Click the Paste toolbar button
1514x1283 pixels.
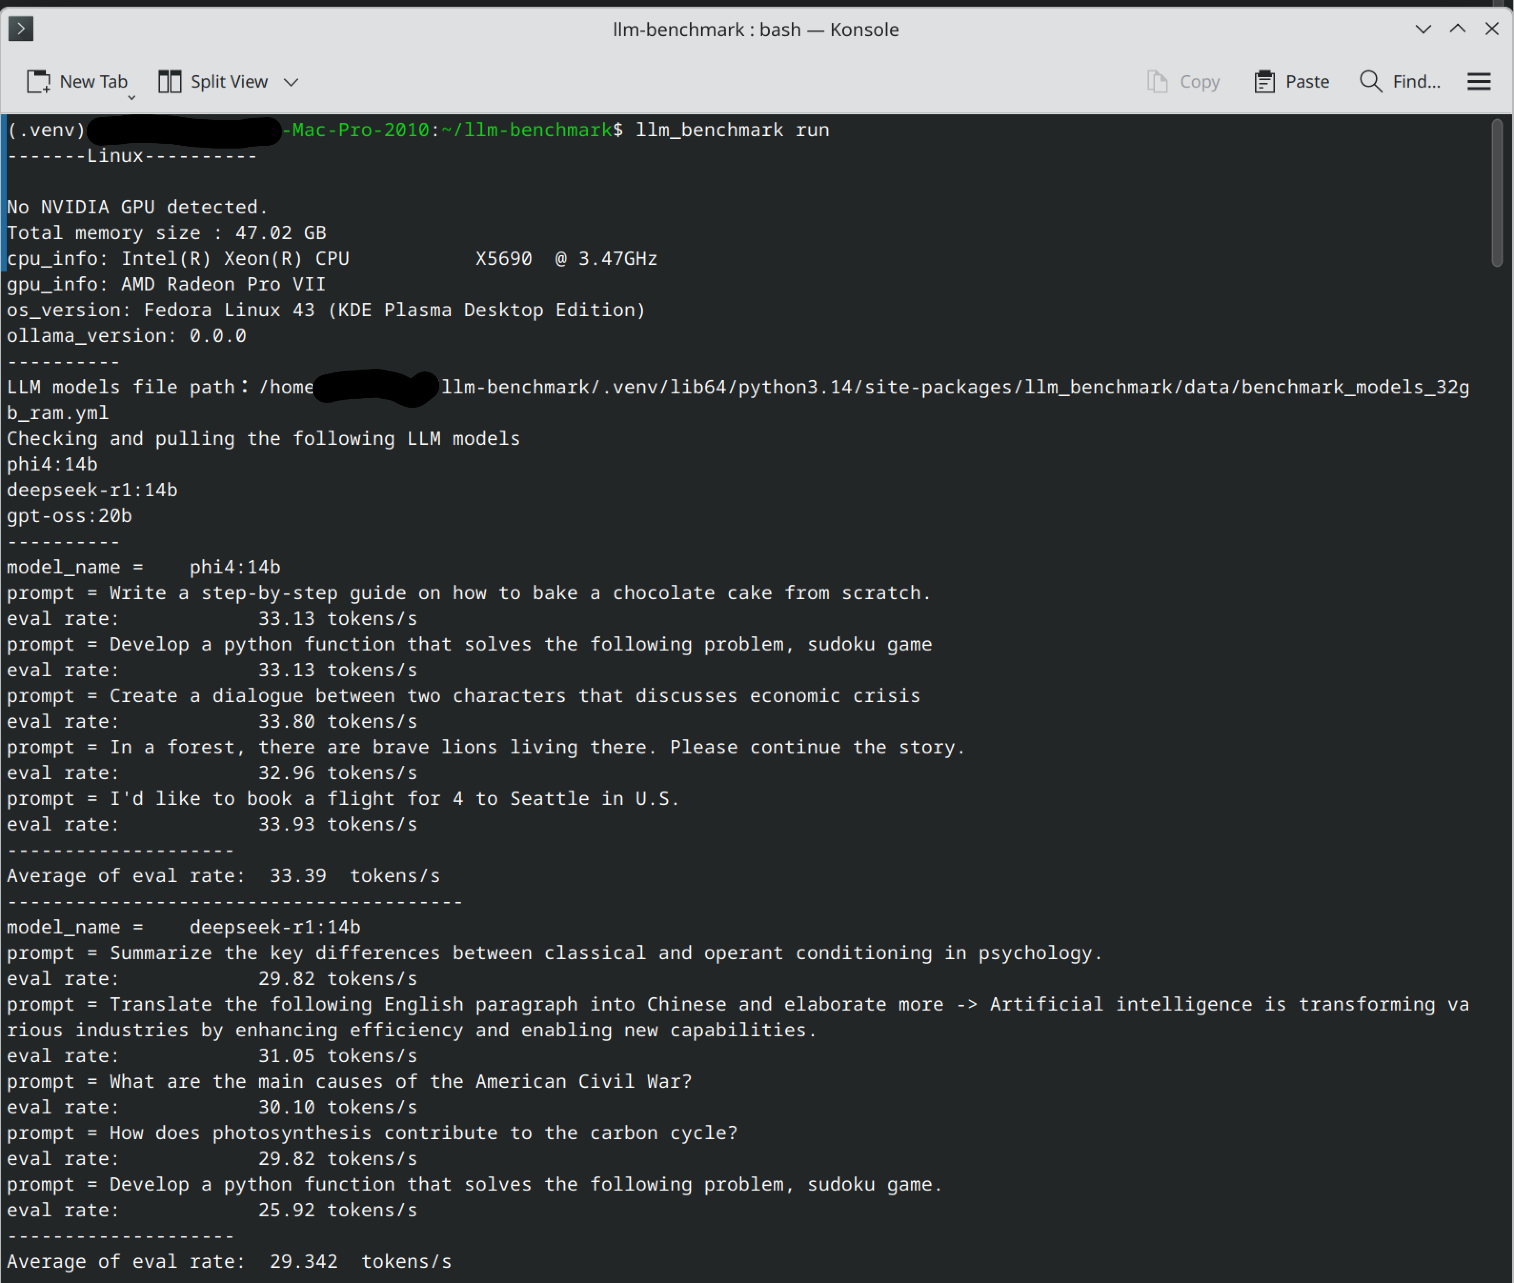(x=1292, y=81)
